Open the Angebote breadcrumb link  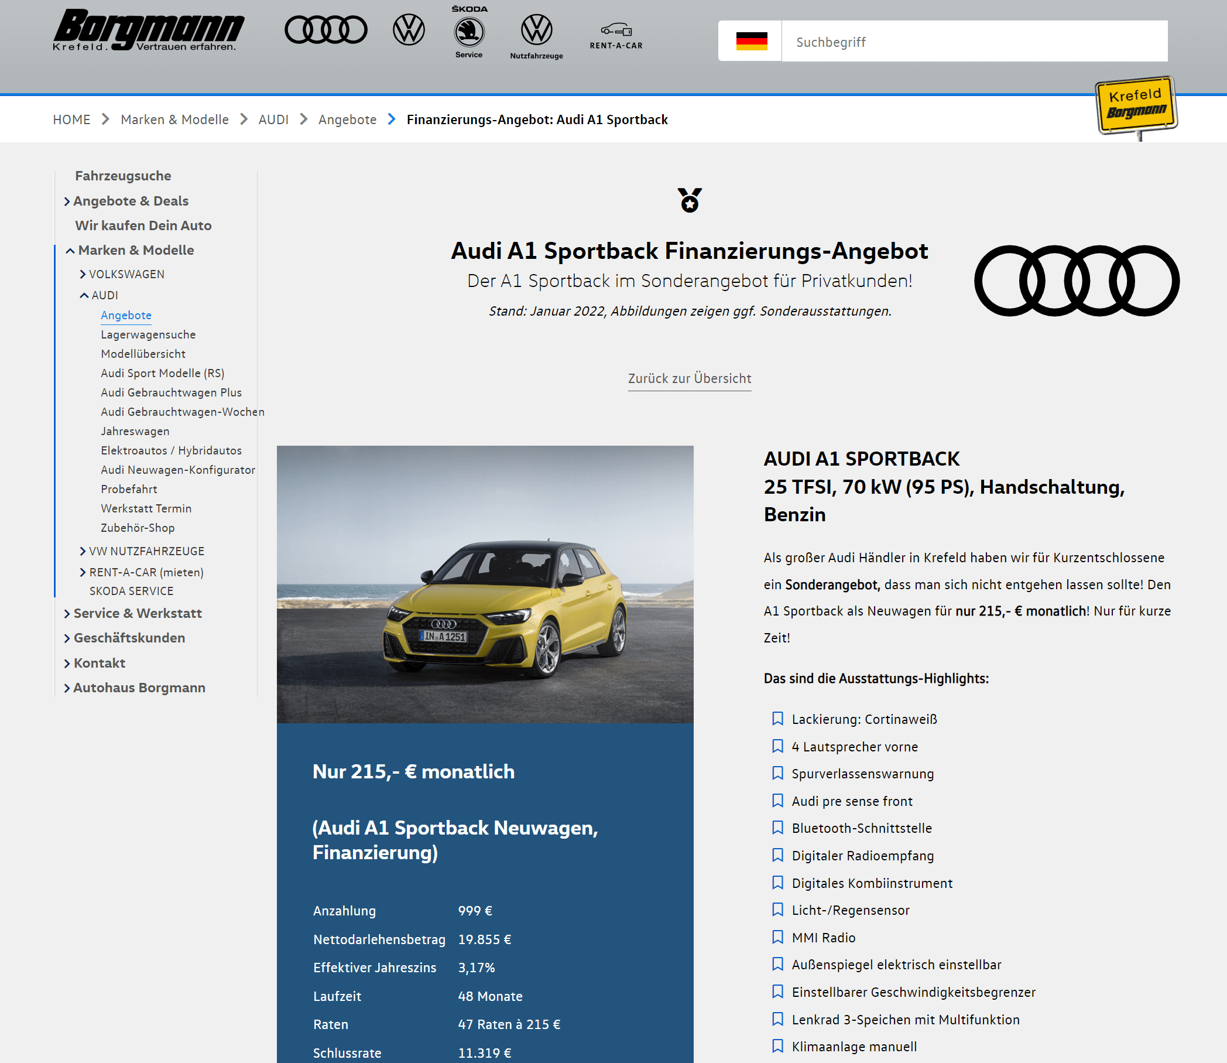347,120
